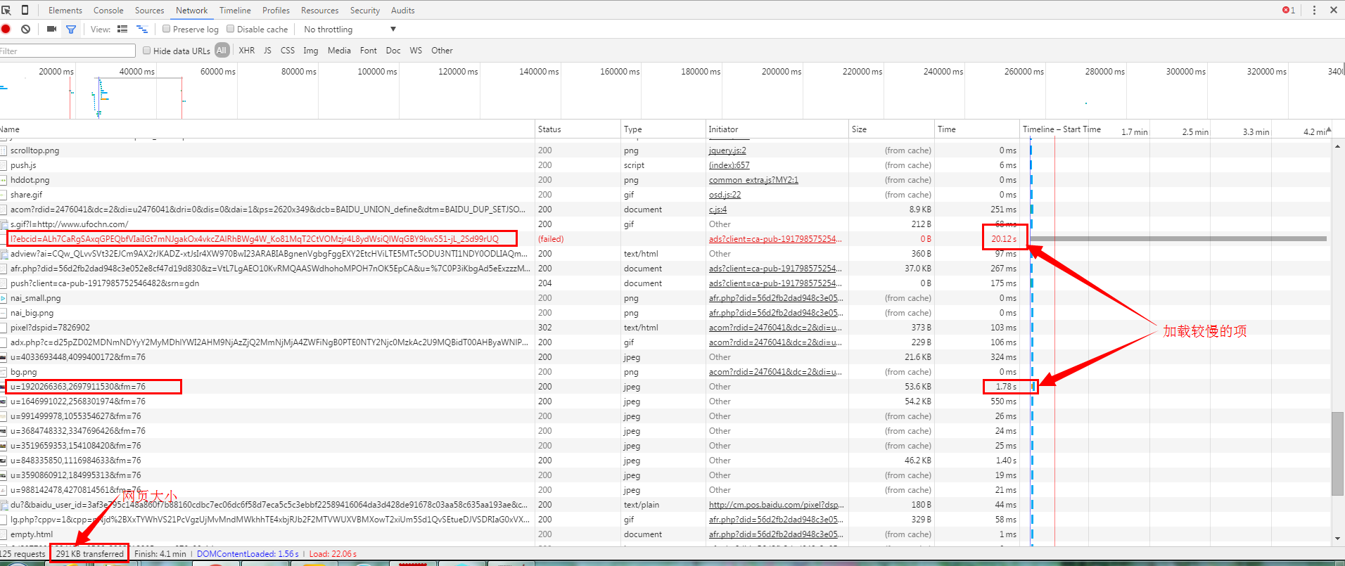Open initiator link osd.js:22
1345x566 pixels.
click(725, 195)
